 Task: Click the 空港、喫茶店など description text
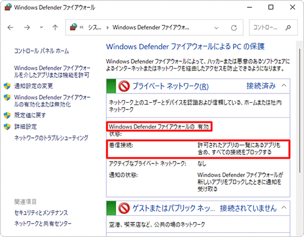pyautogui.click(x=157, y=225)
